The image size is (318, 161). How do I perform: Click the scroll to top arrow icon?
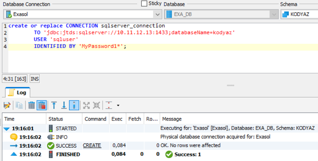[x=54, y=105]
